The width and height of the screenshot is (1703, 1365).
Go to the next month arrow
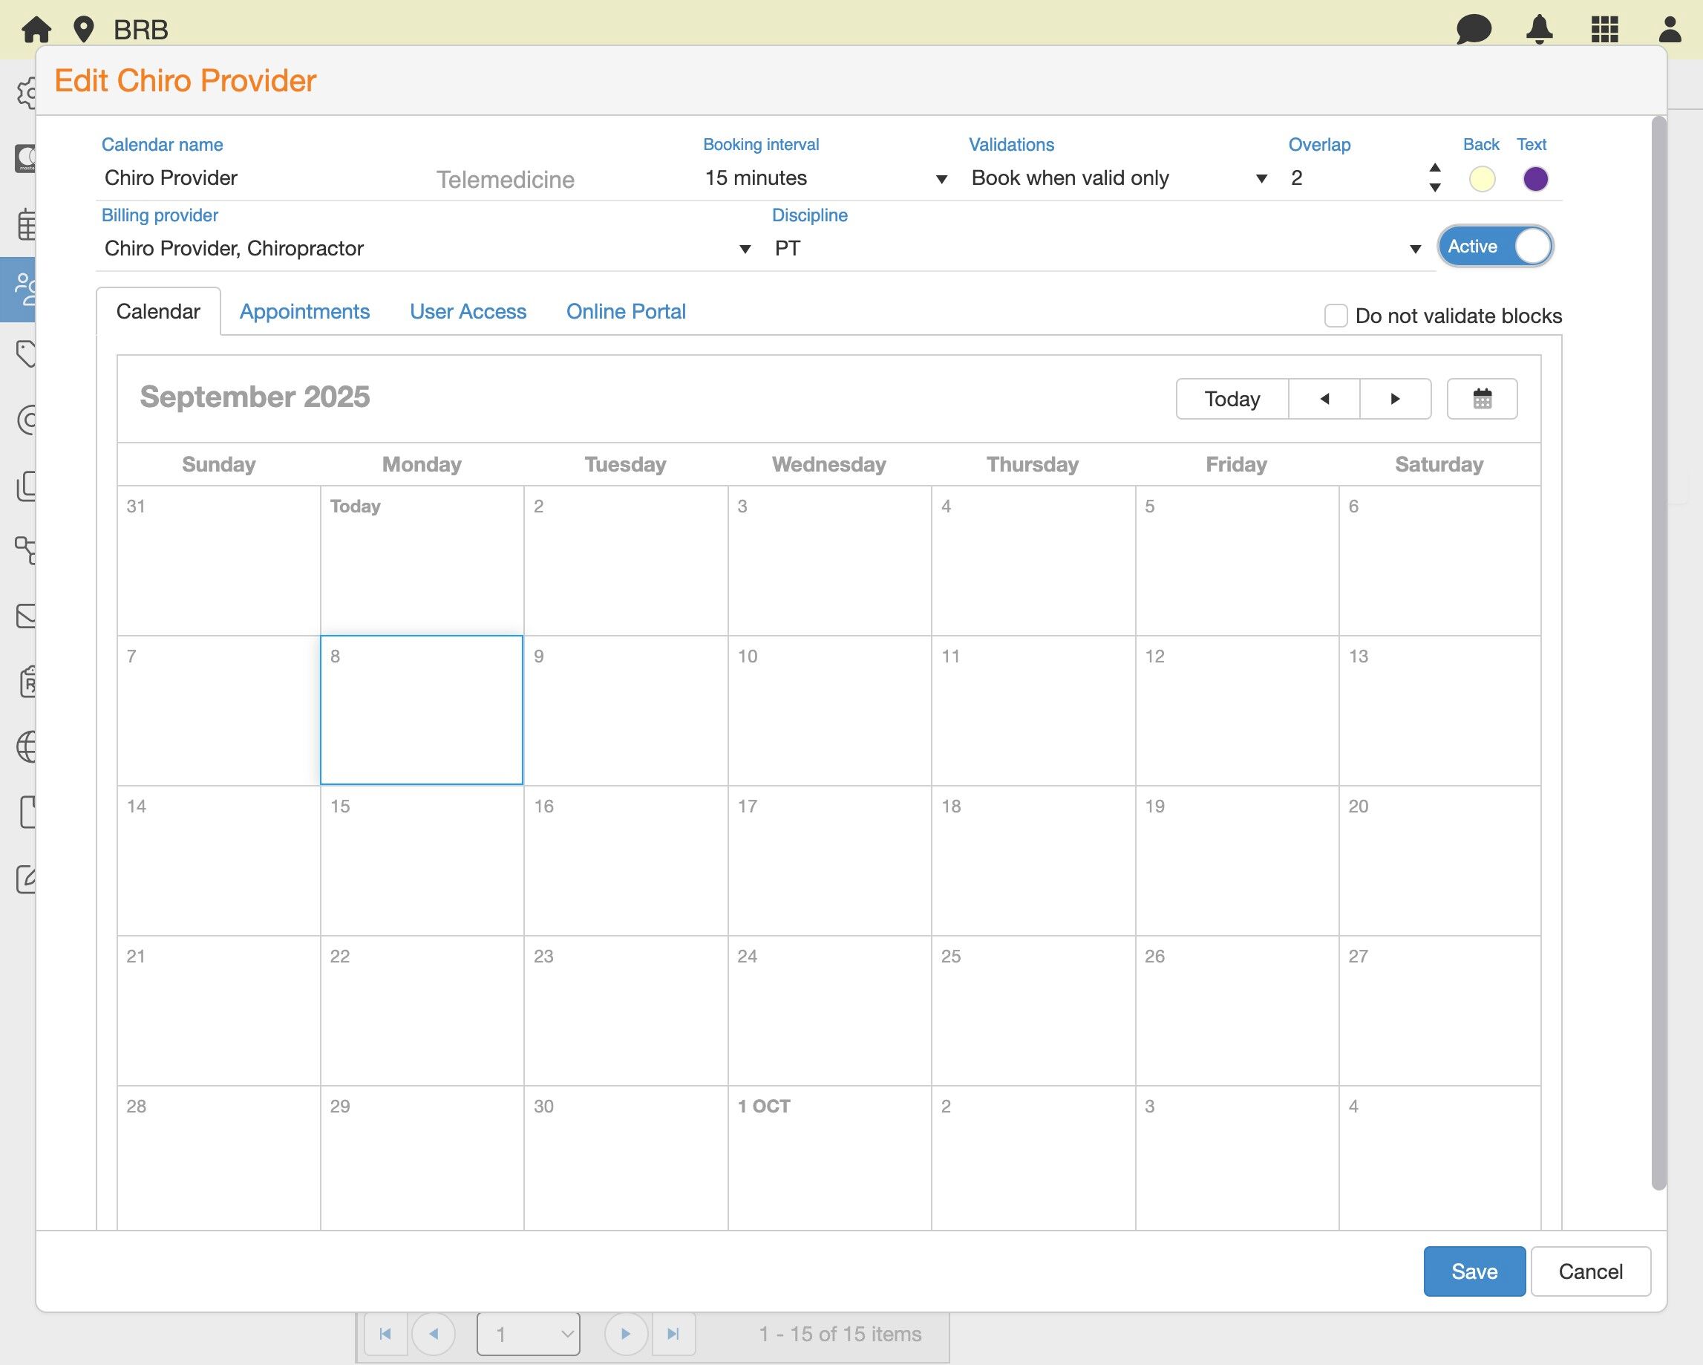pyautogui.click(x=1395, y=398)
